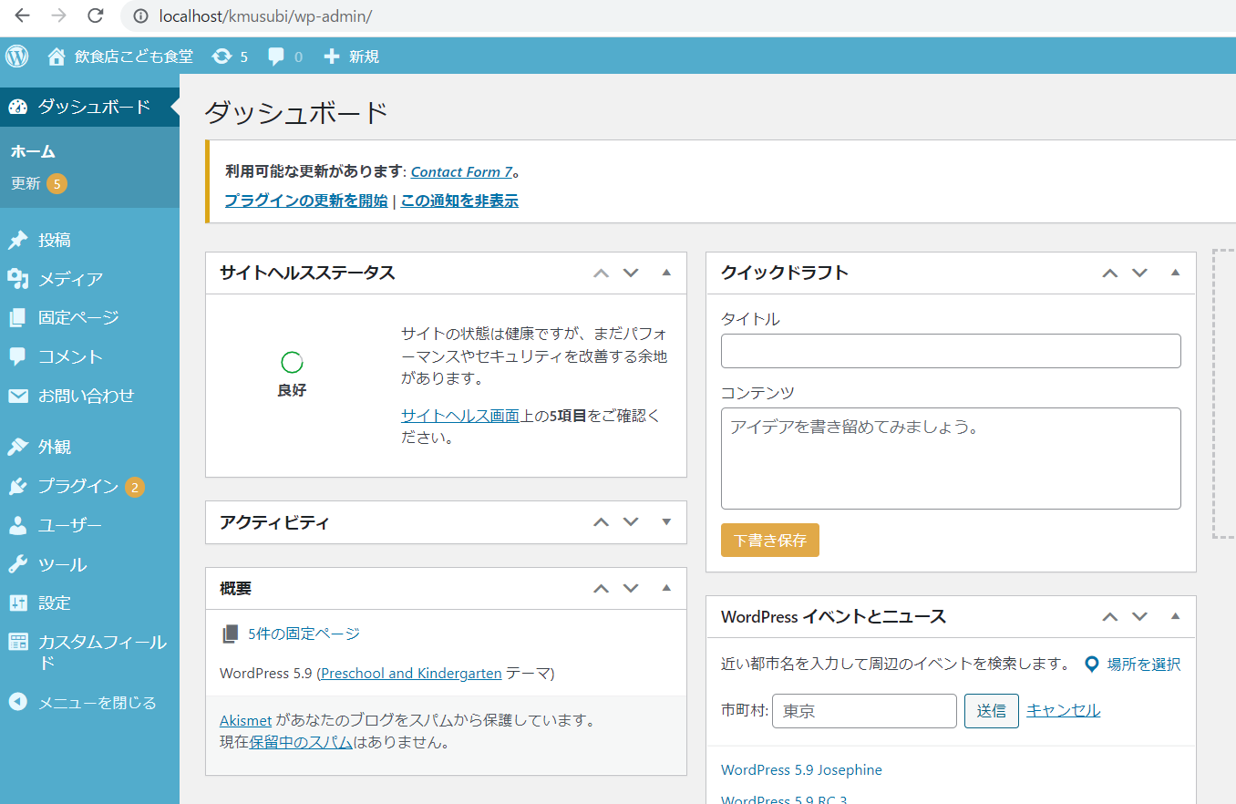Reload the page with browser refresh icon
The width and height of the screenshot is (1236, 804).
(95, 15)
